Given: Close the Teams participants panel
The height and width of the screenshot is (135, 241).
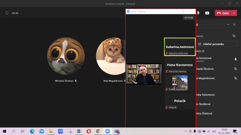Looking at the screenshot, I should tap(234, 24).
